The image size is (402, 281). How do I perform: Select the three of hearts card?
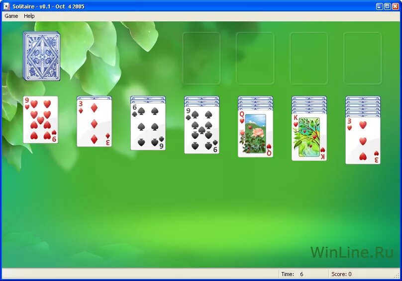(x=363, y=140)
